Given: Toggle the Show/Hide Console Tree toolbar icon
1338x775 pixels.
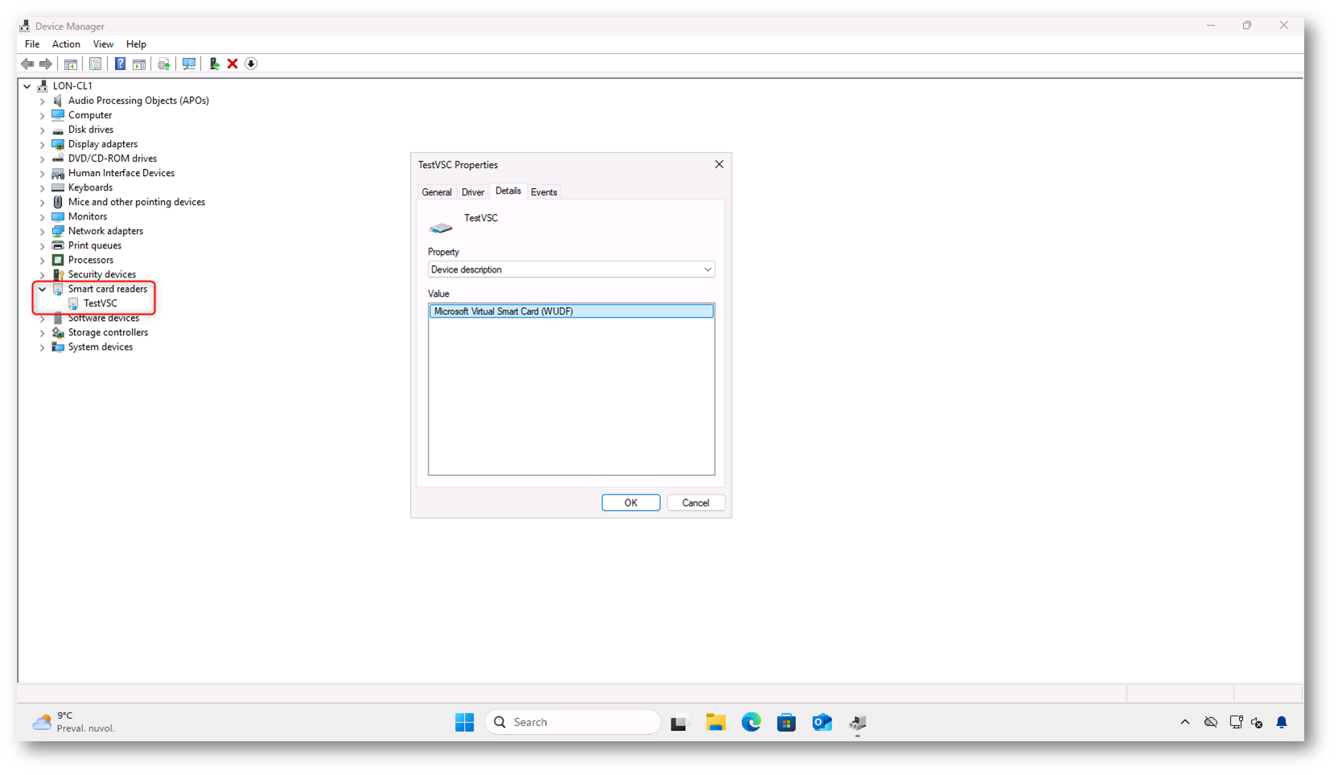Looking at the screenshot, I should (x=71, y=64).
